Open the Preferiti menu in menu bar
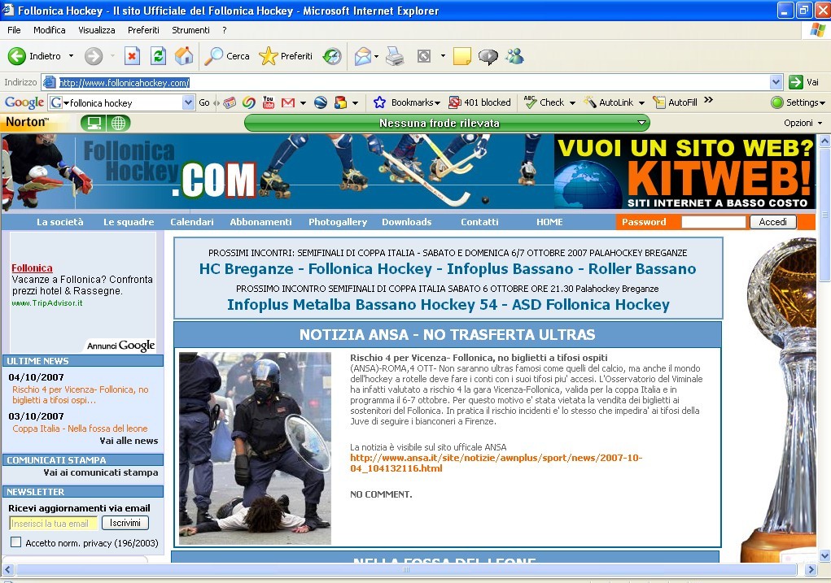The height and width of the screenshot is (583, 831). pos(143,30)
